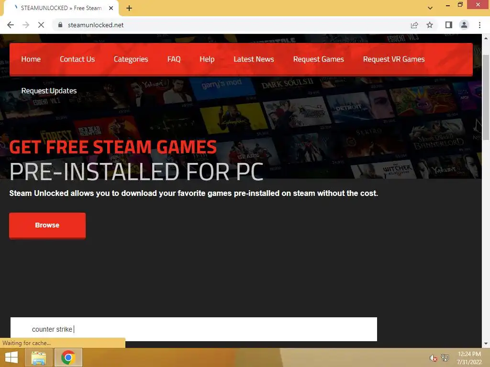The image size is (490, 367).
Task: Stop loading the page
Action: [41, 25]
